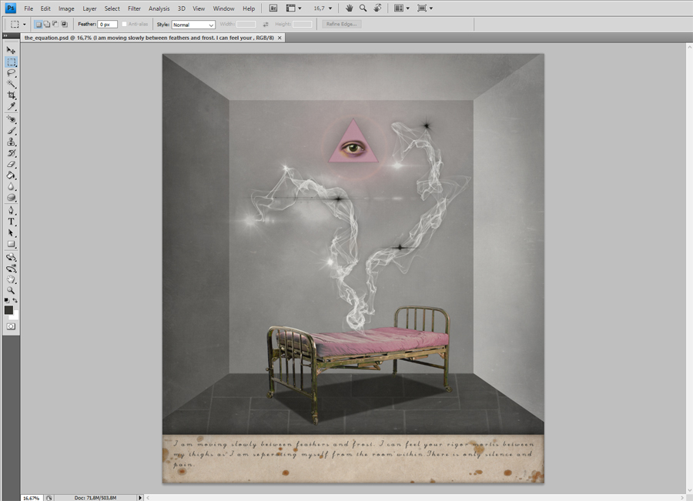693x501 pixels.
Task: Launch Adobe Bridge from the top bar
Action: 273,8
